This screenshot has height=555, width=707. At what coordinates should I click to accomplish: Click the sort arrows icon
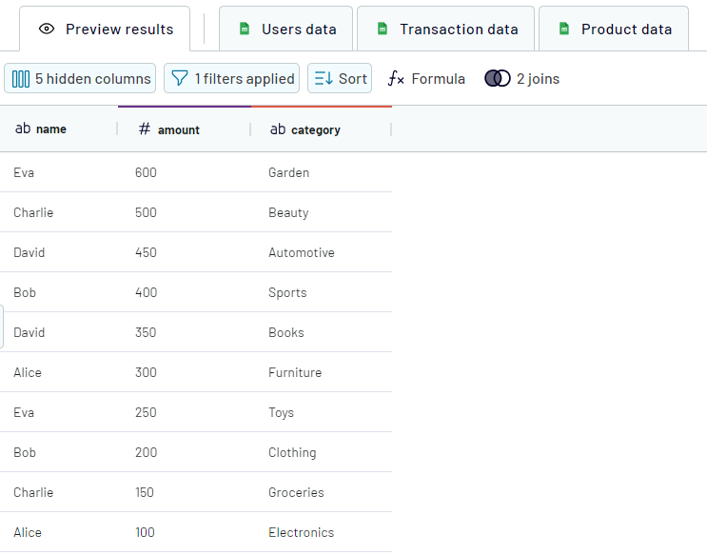[324, 79]
